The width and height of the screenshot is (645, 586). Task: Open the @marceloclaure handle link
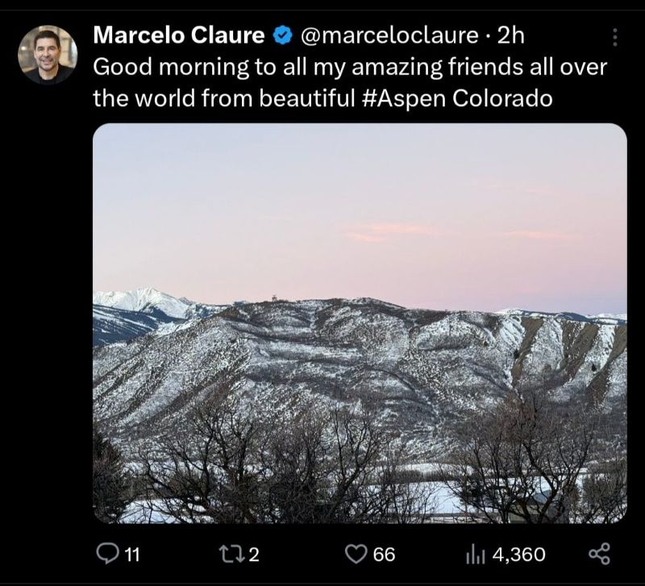pos(389,35)
